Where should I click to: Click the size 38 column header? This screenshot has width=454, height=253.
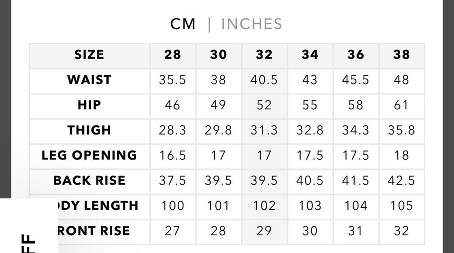[401, 55]
